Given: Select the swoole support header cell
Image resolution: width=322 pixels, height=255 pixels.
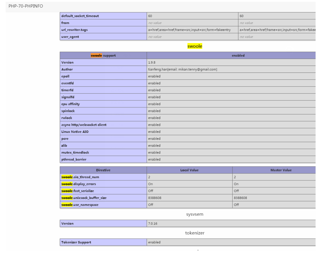Looking at the screenshot, I should 103,56.
